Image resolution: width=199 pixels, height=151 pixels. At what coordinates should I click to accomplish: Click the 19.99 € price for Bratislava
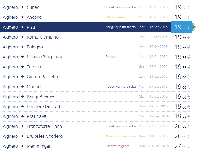coord(182,117)
